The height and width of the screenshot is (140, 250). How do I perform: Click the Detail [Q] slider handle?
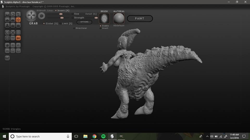[x=96, y=18]
